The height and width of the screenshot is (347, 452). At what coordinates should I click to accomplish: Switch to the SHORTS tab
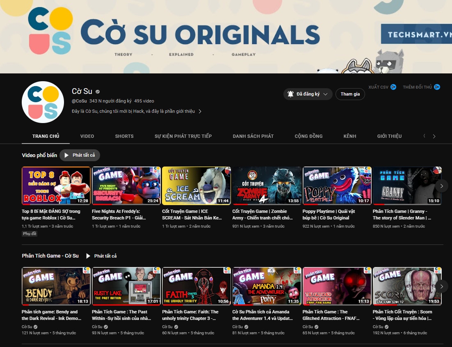[x=124, y=136]
